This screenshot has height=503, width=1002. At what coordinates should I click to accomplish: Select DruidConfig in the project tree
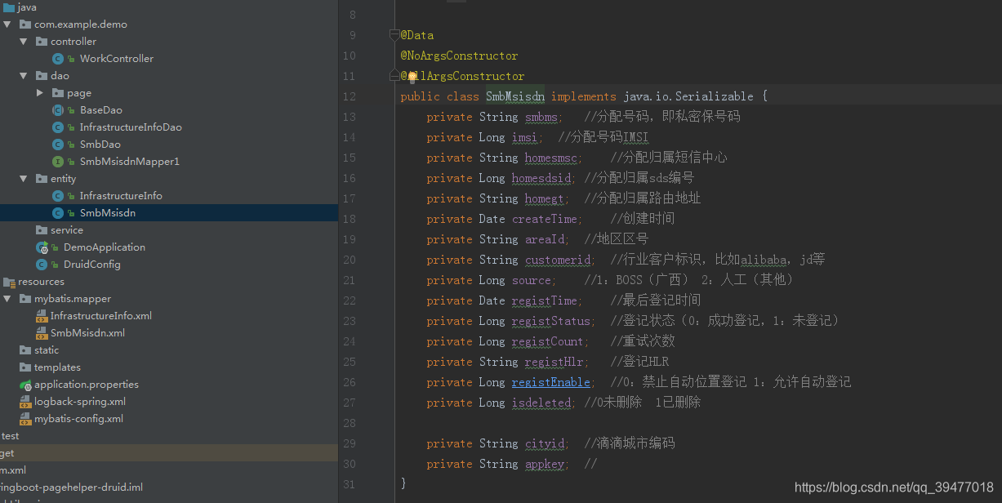tap(92, 265)
